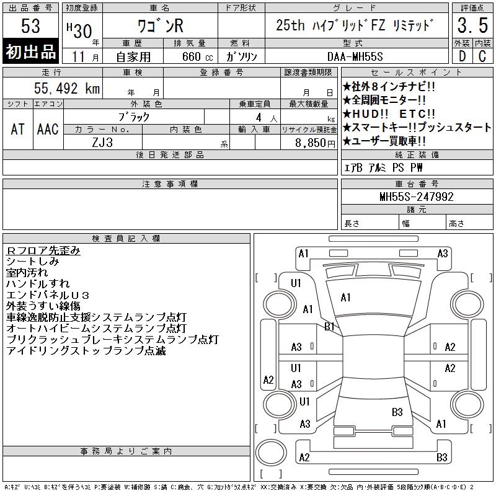Click the model code DAA-MH55S

coord(355,56)
